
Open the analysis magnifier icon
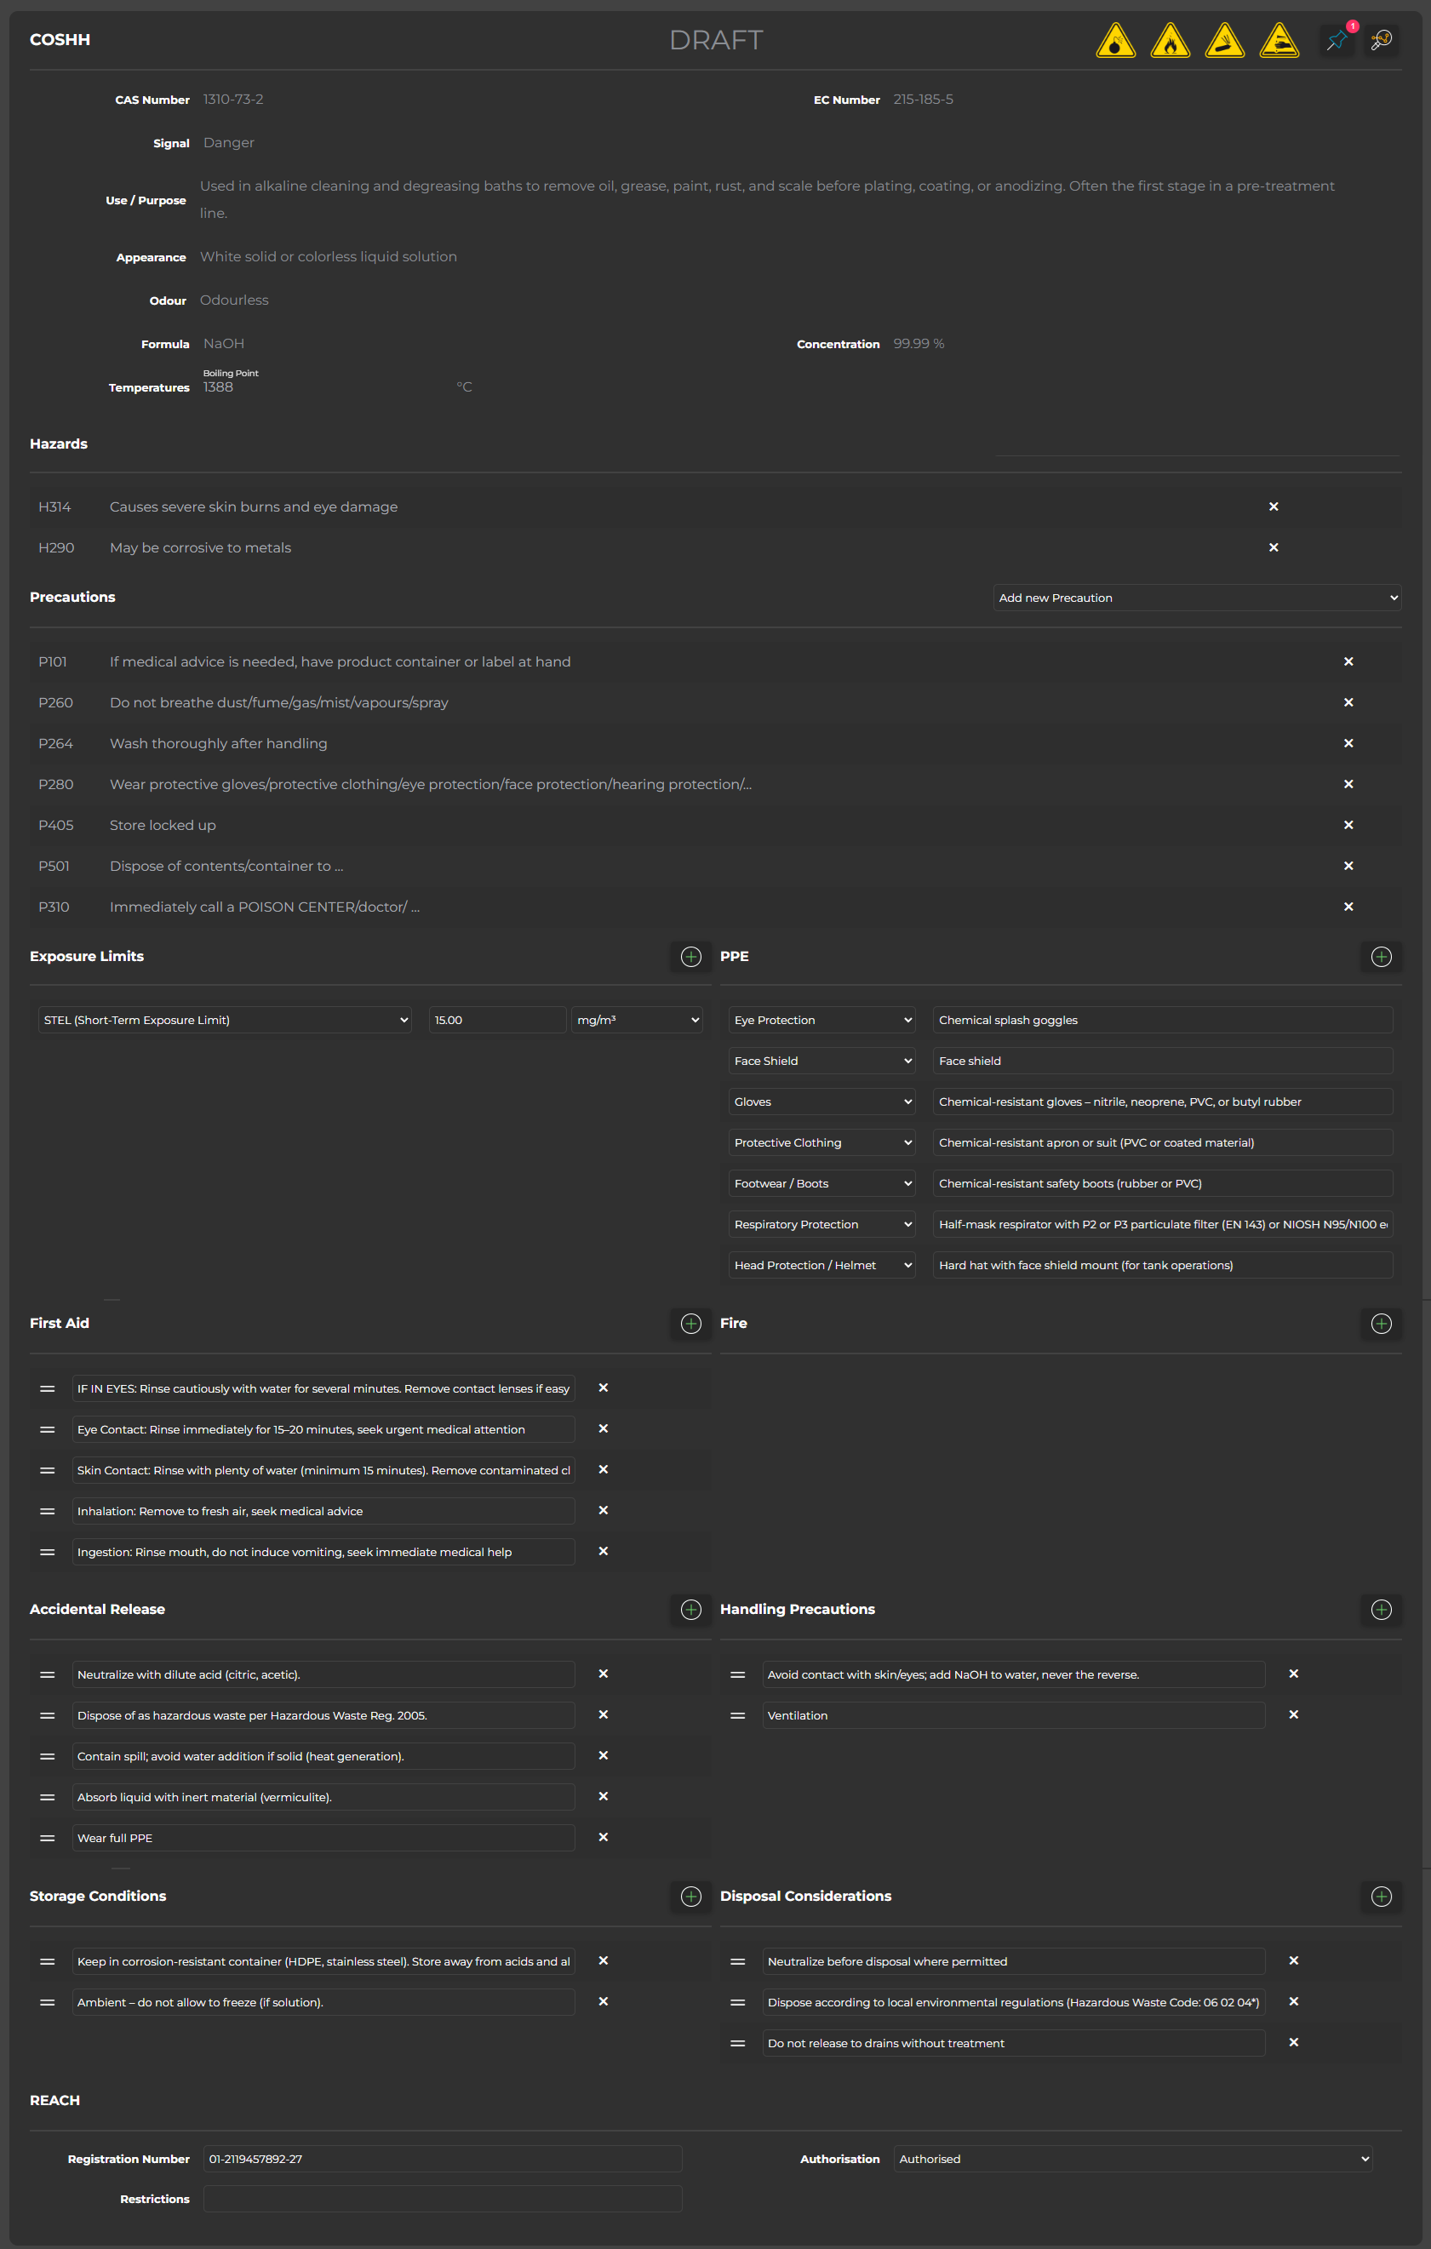coord(1381,40)
